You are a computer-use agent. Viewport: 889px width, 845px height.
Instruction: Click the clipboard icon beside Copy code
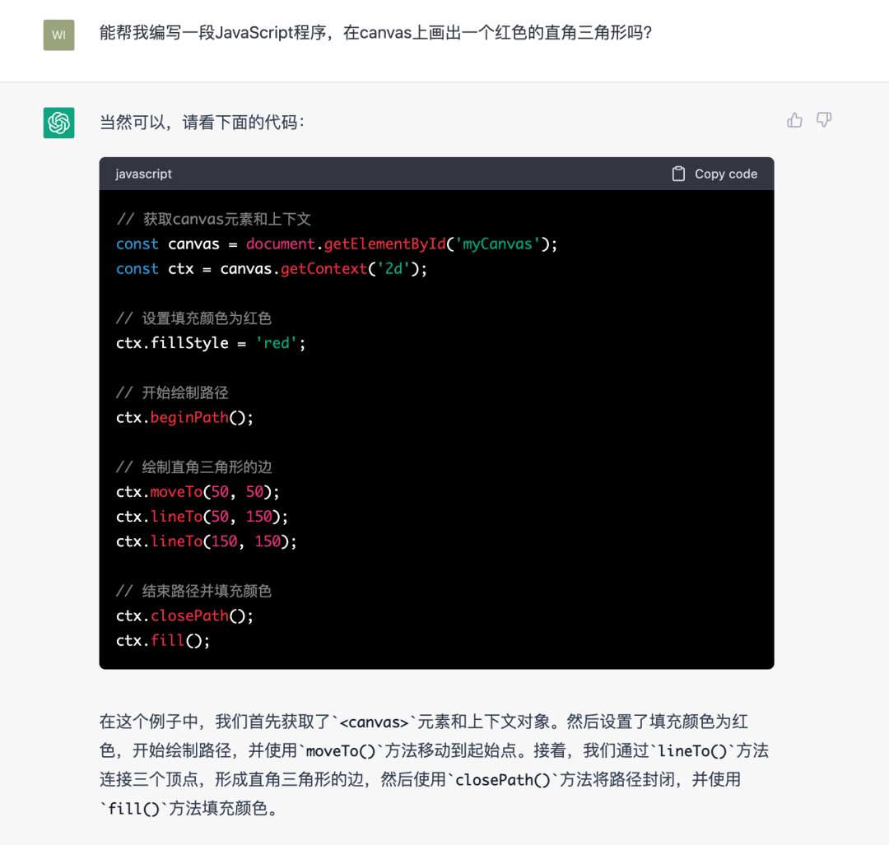(x=678, y=174)
